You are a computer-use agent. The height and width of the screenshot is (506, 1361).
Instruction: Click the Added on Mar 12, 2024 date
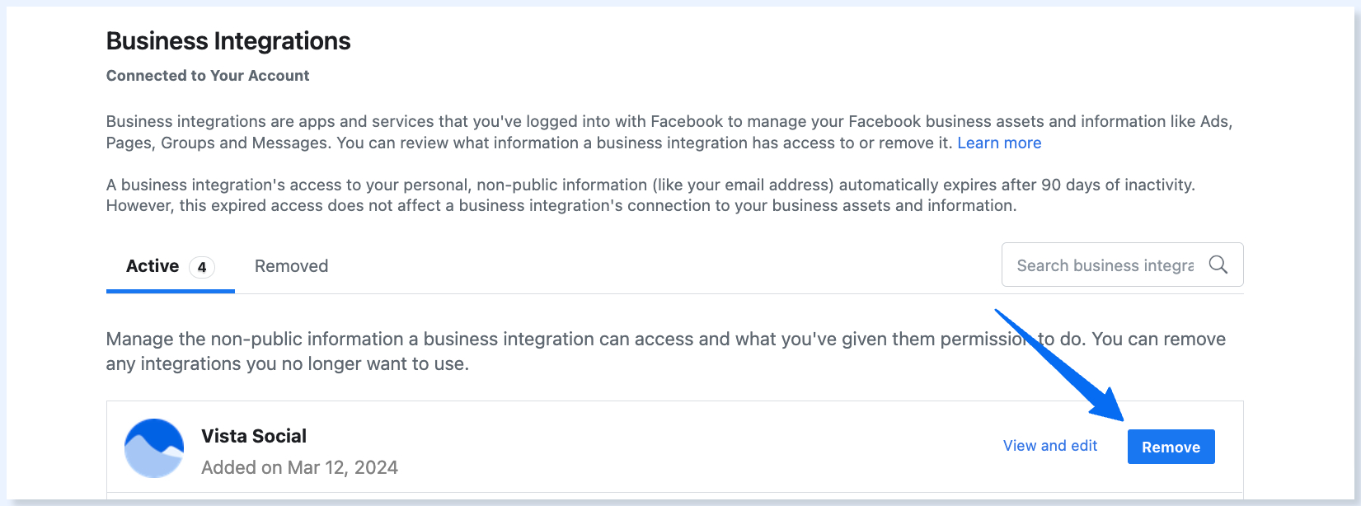tap(299, 467)
